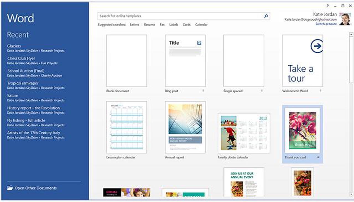Click the Switch account link

[326, 24]
